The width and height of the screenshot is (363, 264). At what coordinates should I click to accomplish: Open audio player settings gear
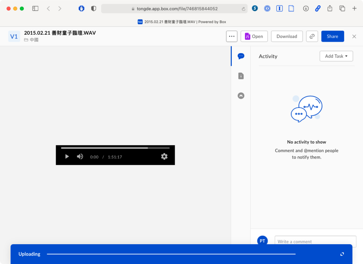164,156
